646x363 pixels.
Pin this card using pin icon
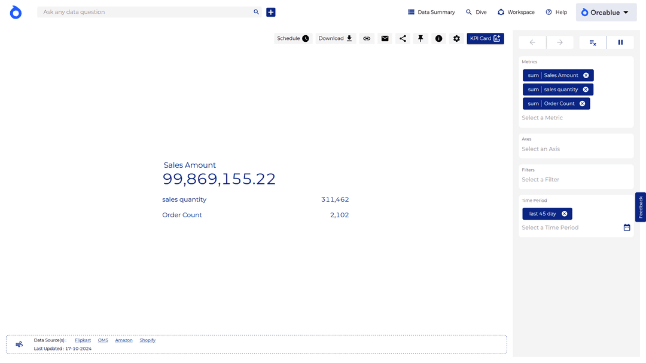click(x=420, y=38)
